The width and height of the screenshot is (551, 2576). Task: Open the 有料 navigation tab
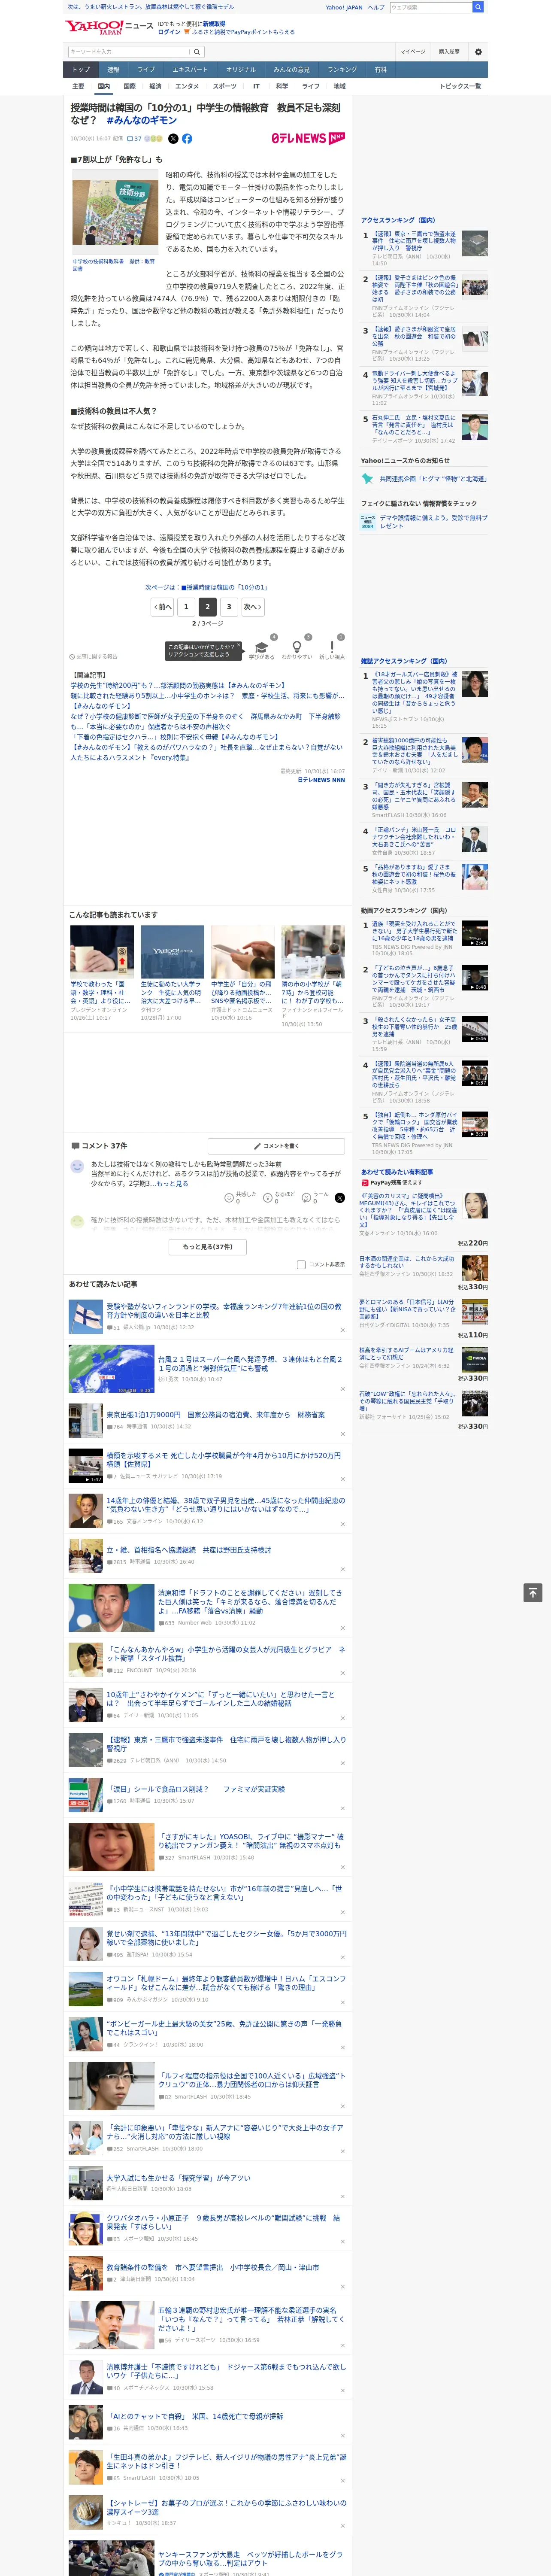(x=381, y=70)
